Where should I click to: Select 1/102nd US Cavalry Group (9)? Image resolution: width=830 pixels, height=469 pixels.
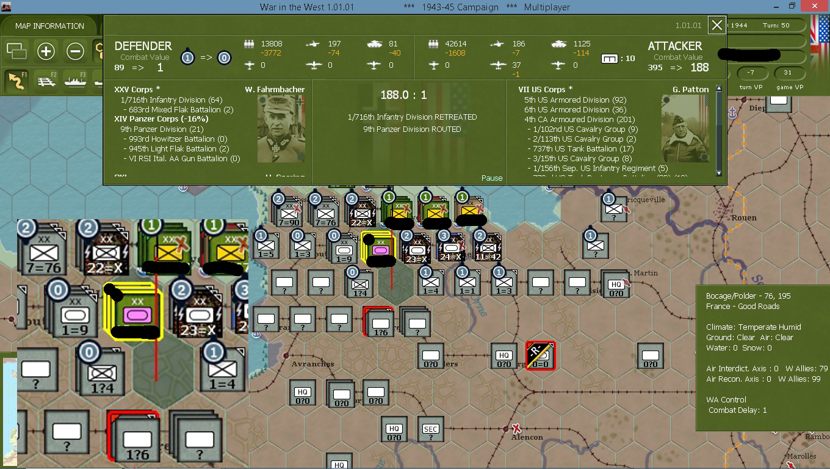pyautogui.click(x=583, y=129)
